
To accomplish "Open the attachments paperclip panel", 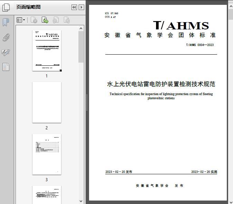I will (x=6, y=37).
